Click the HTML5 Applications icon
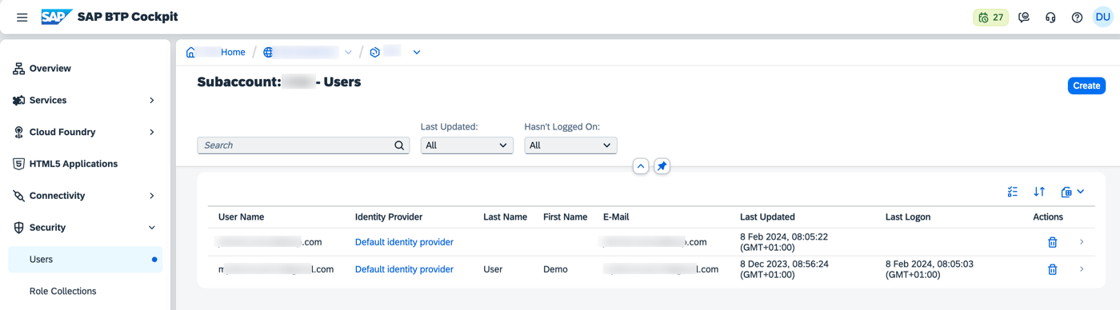 click(x=18, y=164)
